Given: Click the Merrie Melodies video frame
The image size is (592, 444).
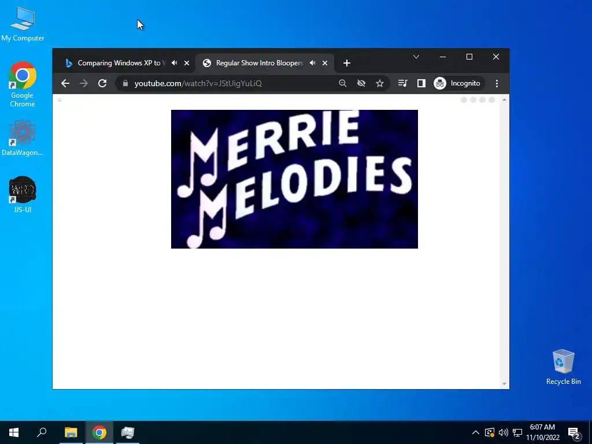Looking at the screenshot, I should pos(294,179).
